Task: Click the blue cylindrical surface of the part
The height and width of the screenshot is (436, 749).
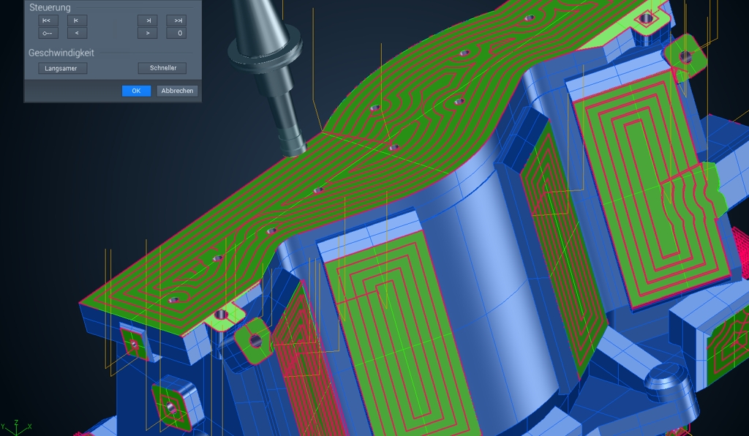Action: point(483,268)
